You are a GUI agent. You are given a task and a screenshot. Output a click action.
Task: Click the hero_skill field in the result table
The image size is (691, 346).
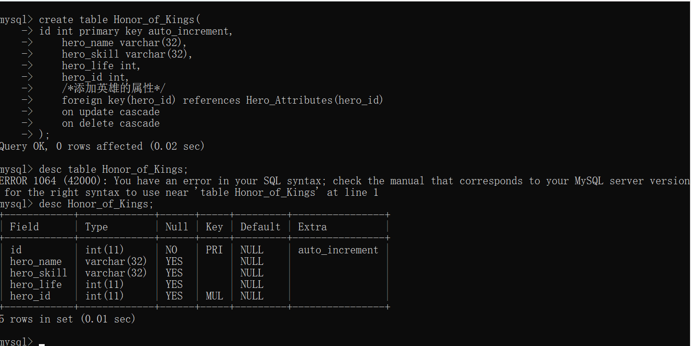(x=38, y=273)
